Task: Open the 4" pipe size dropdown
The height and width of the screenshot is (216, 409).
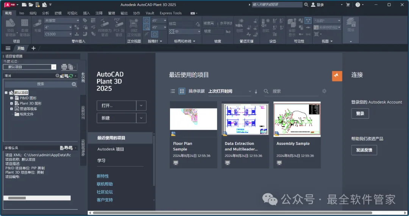Action: click(x=58, y=27)
